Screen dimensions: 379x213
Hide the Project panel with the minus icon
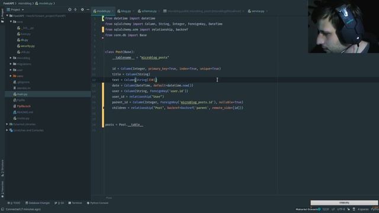coord(88,9)
